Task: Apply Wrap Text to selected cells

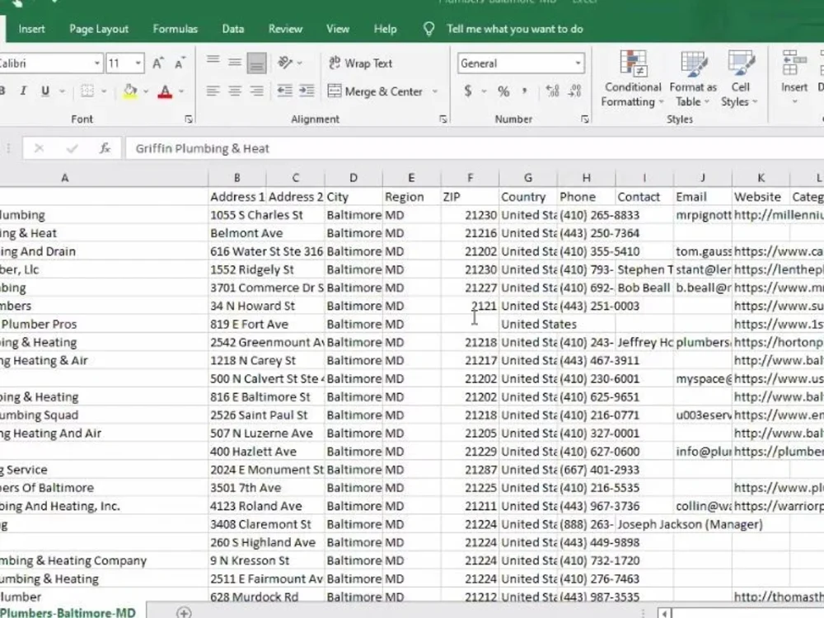Action: pyautogui.click(x=359, y=63)
